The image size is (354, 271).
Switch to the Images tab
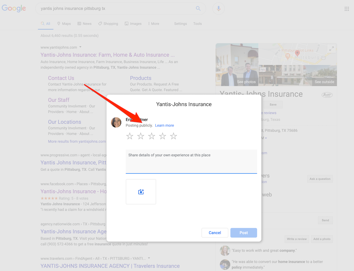pos(133,24)
